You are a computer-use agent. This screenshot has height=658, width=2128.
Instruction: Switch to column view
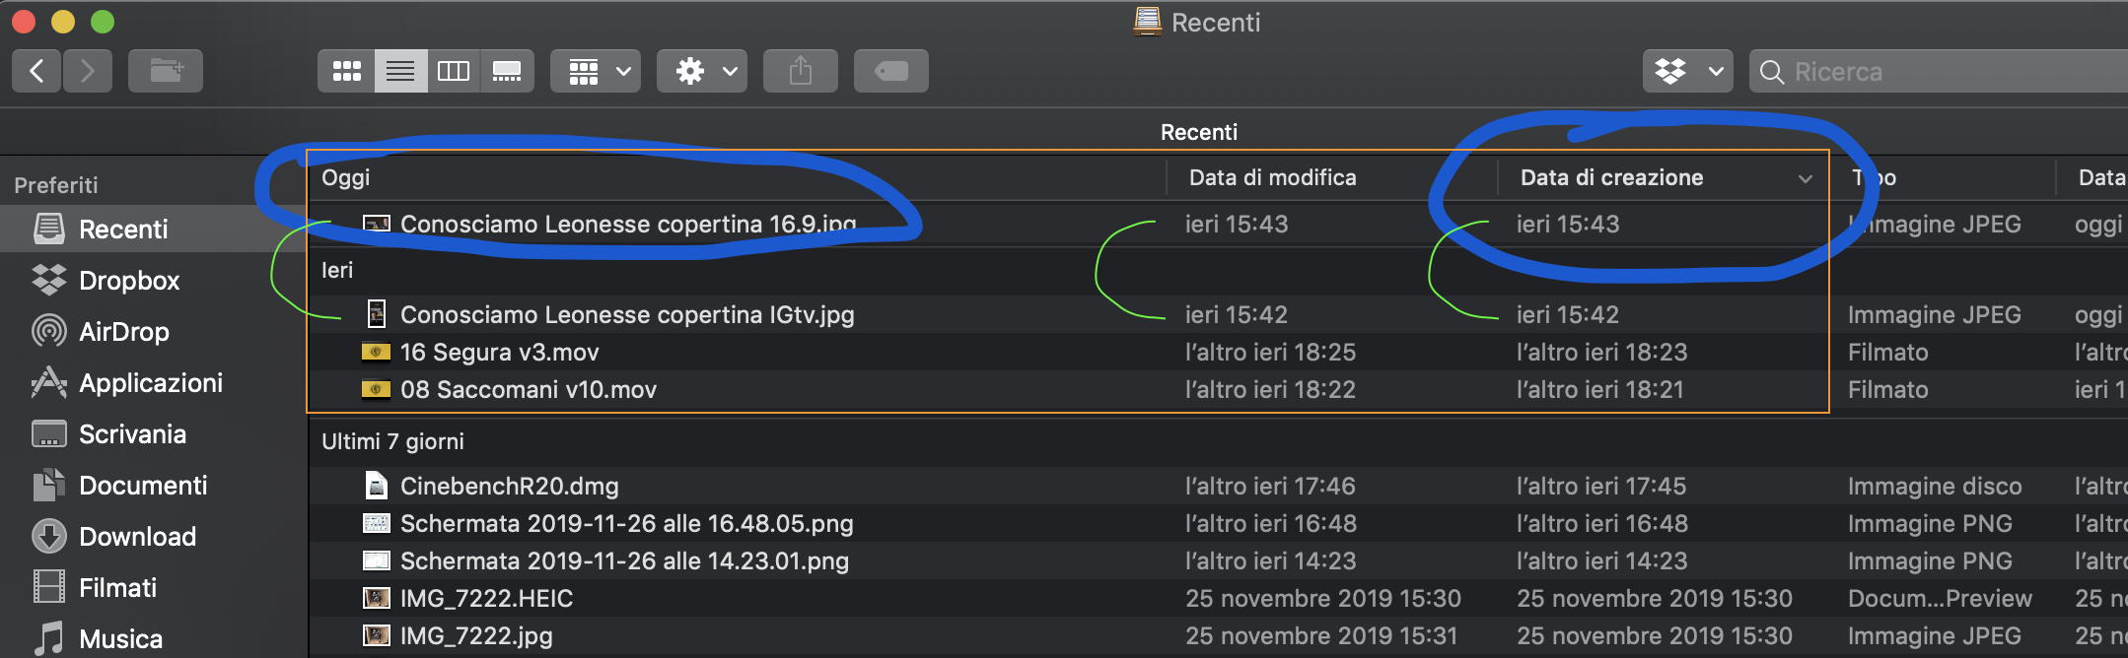453,71
